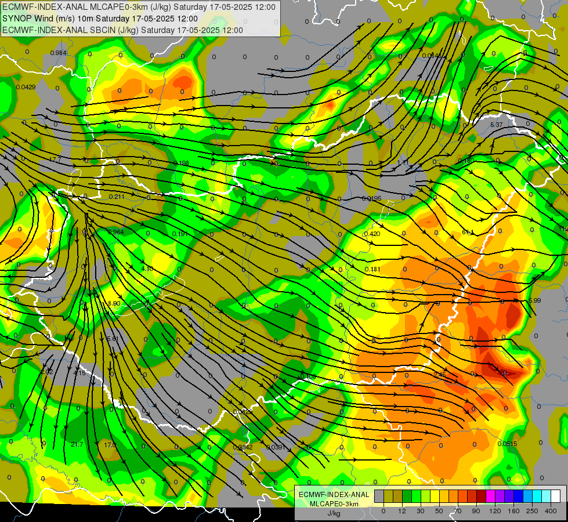
Task: Click the legend title 'ECMWF-INDEX-ANAL'
Action: pos(334,495)
